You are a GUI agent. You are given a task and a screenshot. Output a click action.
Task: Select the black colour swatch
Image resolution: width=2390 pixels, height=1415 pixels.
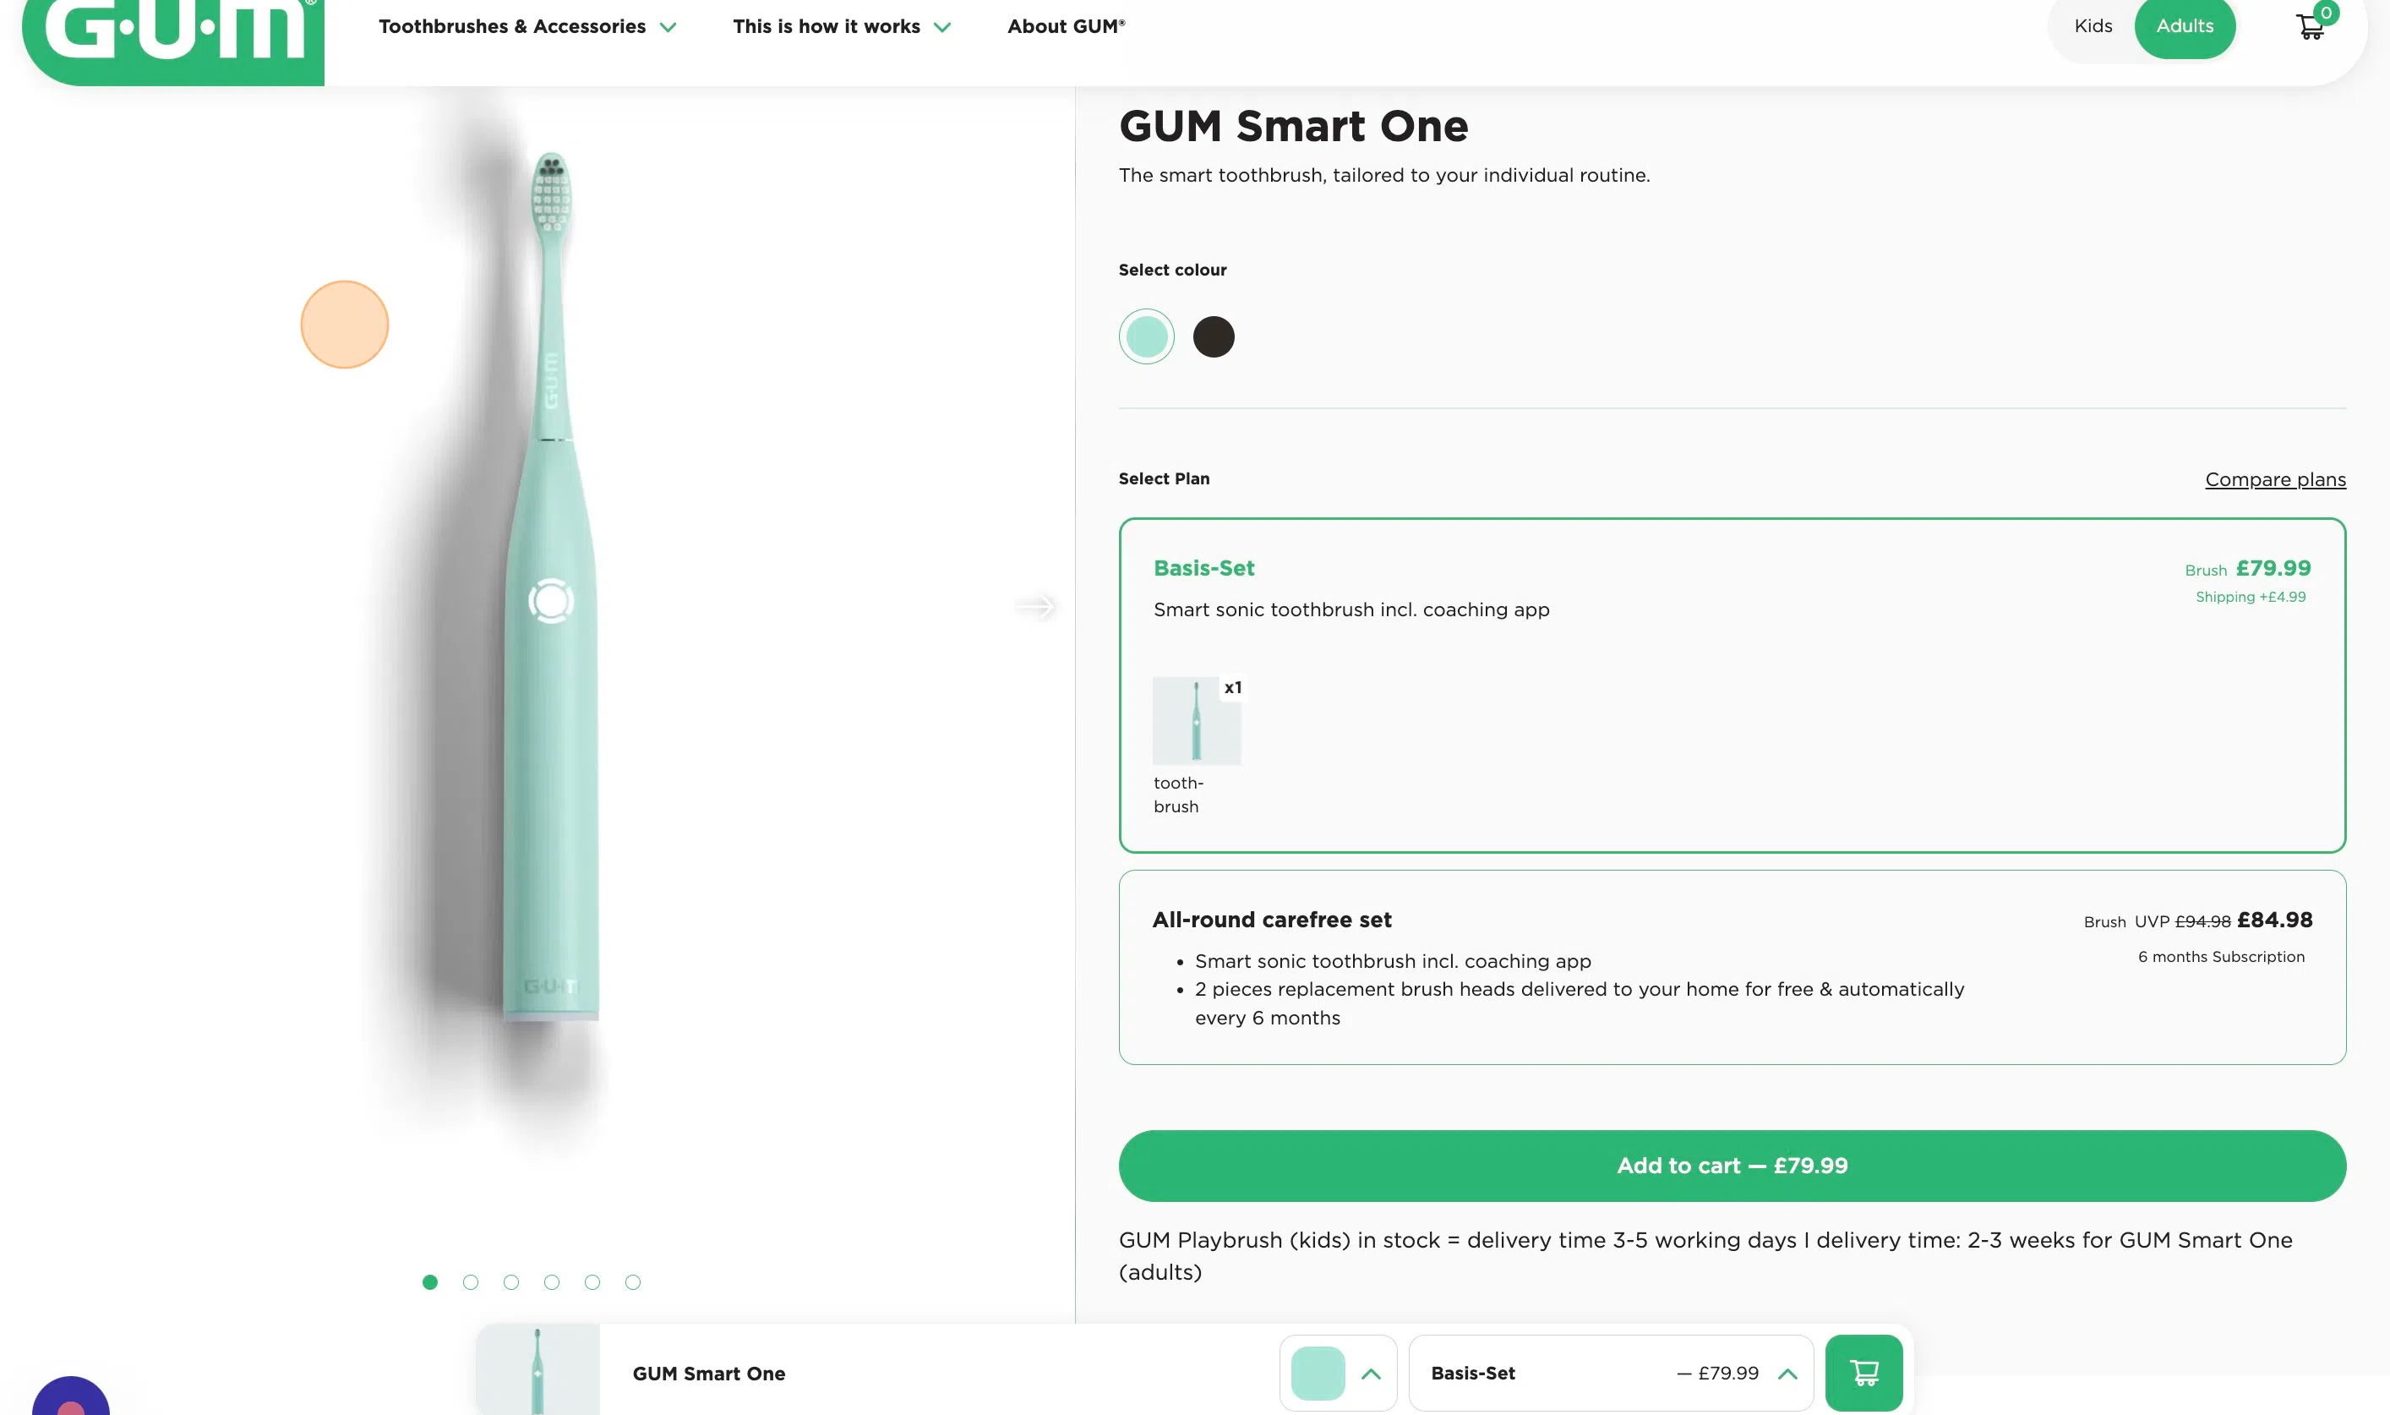[1213, 336]
